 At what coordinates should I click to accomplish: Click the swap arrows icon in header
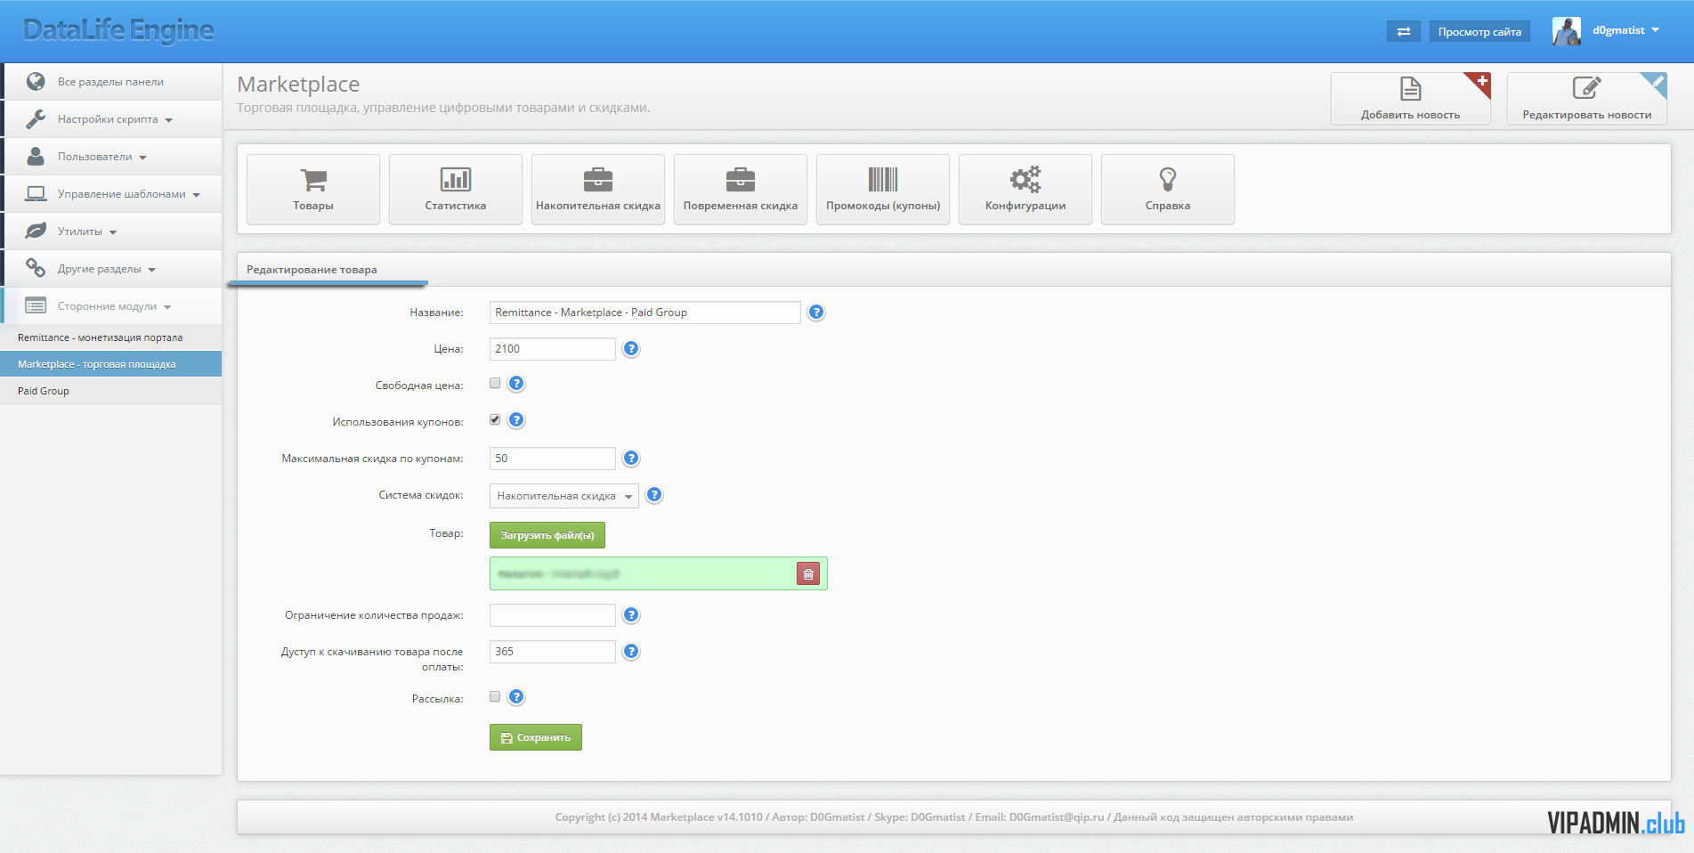coord(1404,31)
